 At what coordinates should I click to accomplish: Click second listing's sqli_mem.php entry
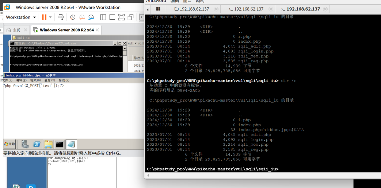[x=253, y=145]
